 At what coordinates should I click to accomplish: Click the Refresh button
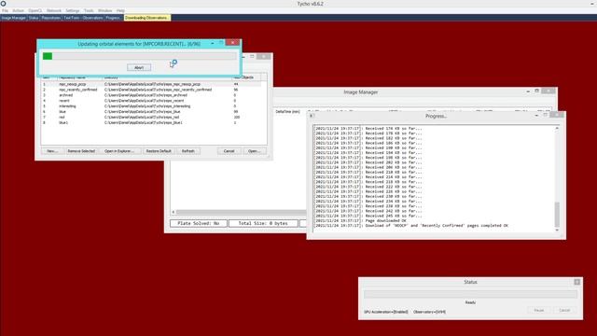pos(188,151)
